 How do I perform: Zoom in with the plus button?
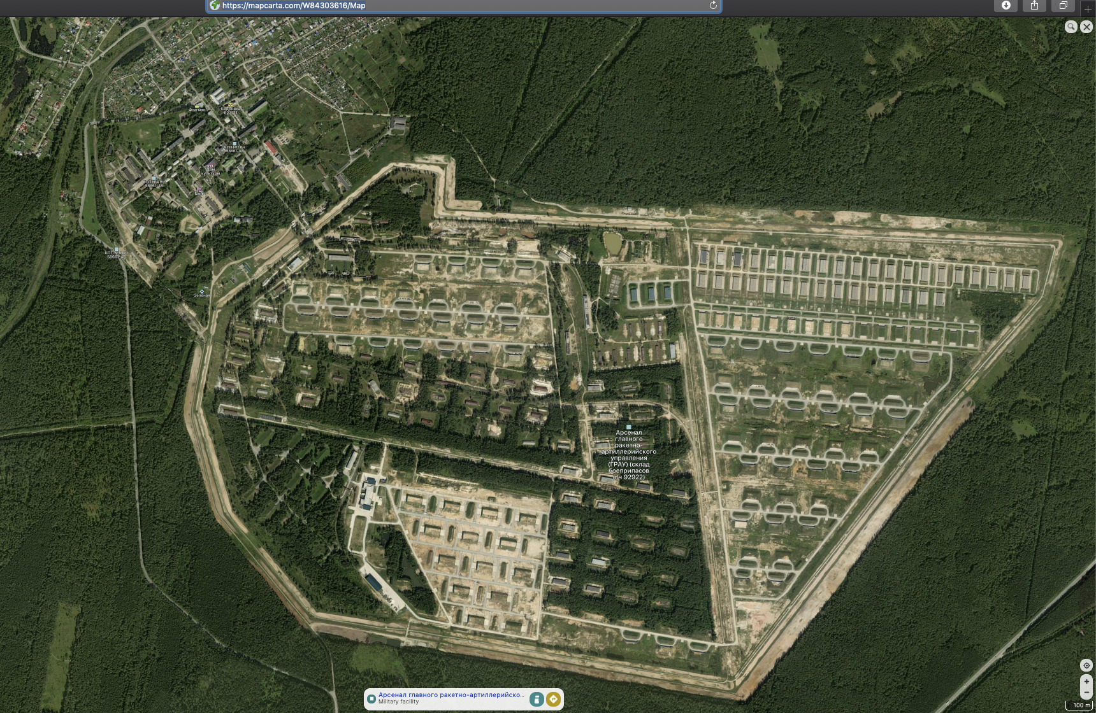pyautogui.click(x=1086, y=681)
